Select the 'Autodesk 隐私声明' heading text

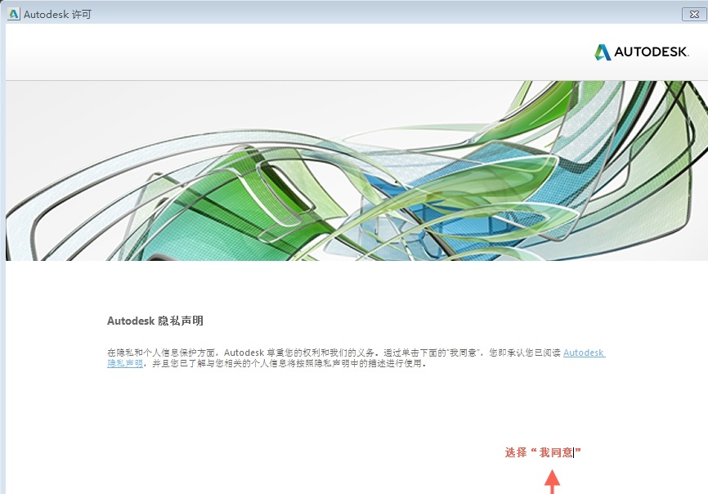[x=155, y=321]
